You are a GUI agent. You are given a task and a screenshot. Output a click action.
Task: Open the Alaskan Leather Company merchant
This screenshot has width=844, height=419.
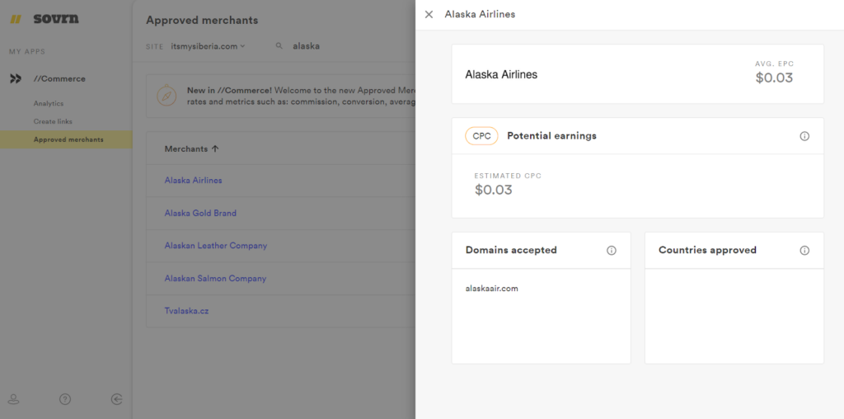point(216,246)
